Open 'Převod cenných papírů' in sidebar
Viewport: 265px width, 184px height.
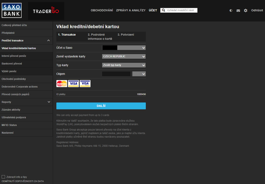pyautogui.click(x=26, y=94)
